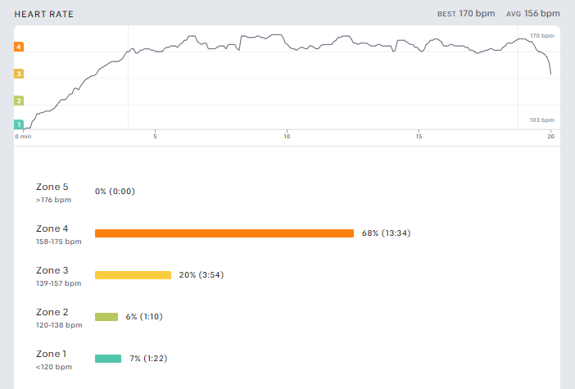Click the green zone 2 badge on chart
The height and width of the screenshot is (389, 575).
pyautogui.click(x=19, y=101)
